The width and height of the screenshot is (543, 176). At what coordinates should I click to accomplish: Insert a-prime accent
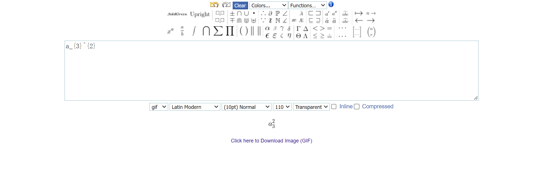coord(327,13)
